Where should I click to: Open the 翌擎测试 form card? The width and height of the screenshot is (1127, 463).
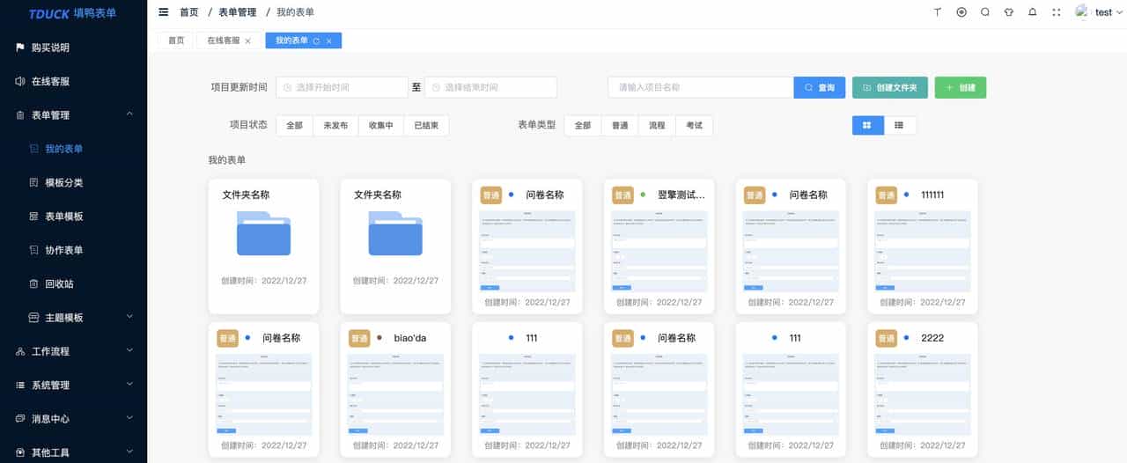coord(659,246)
